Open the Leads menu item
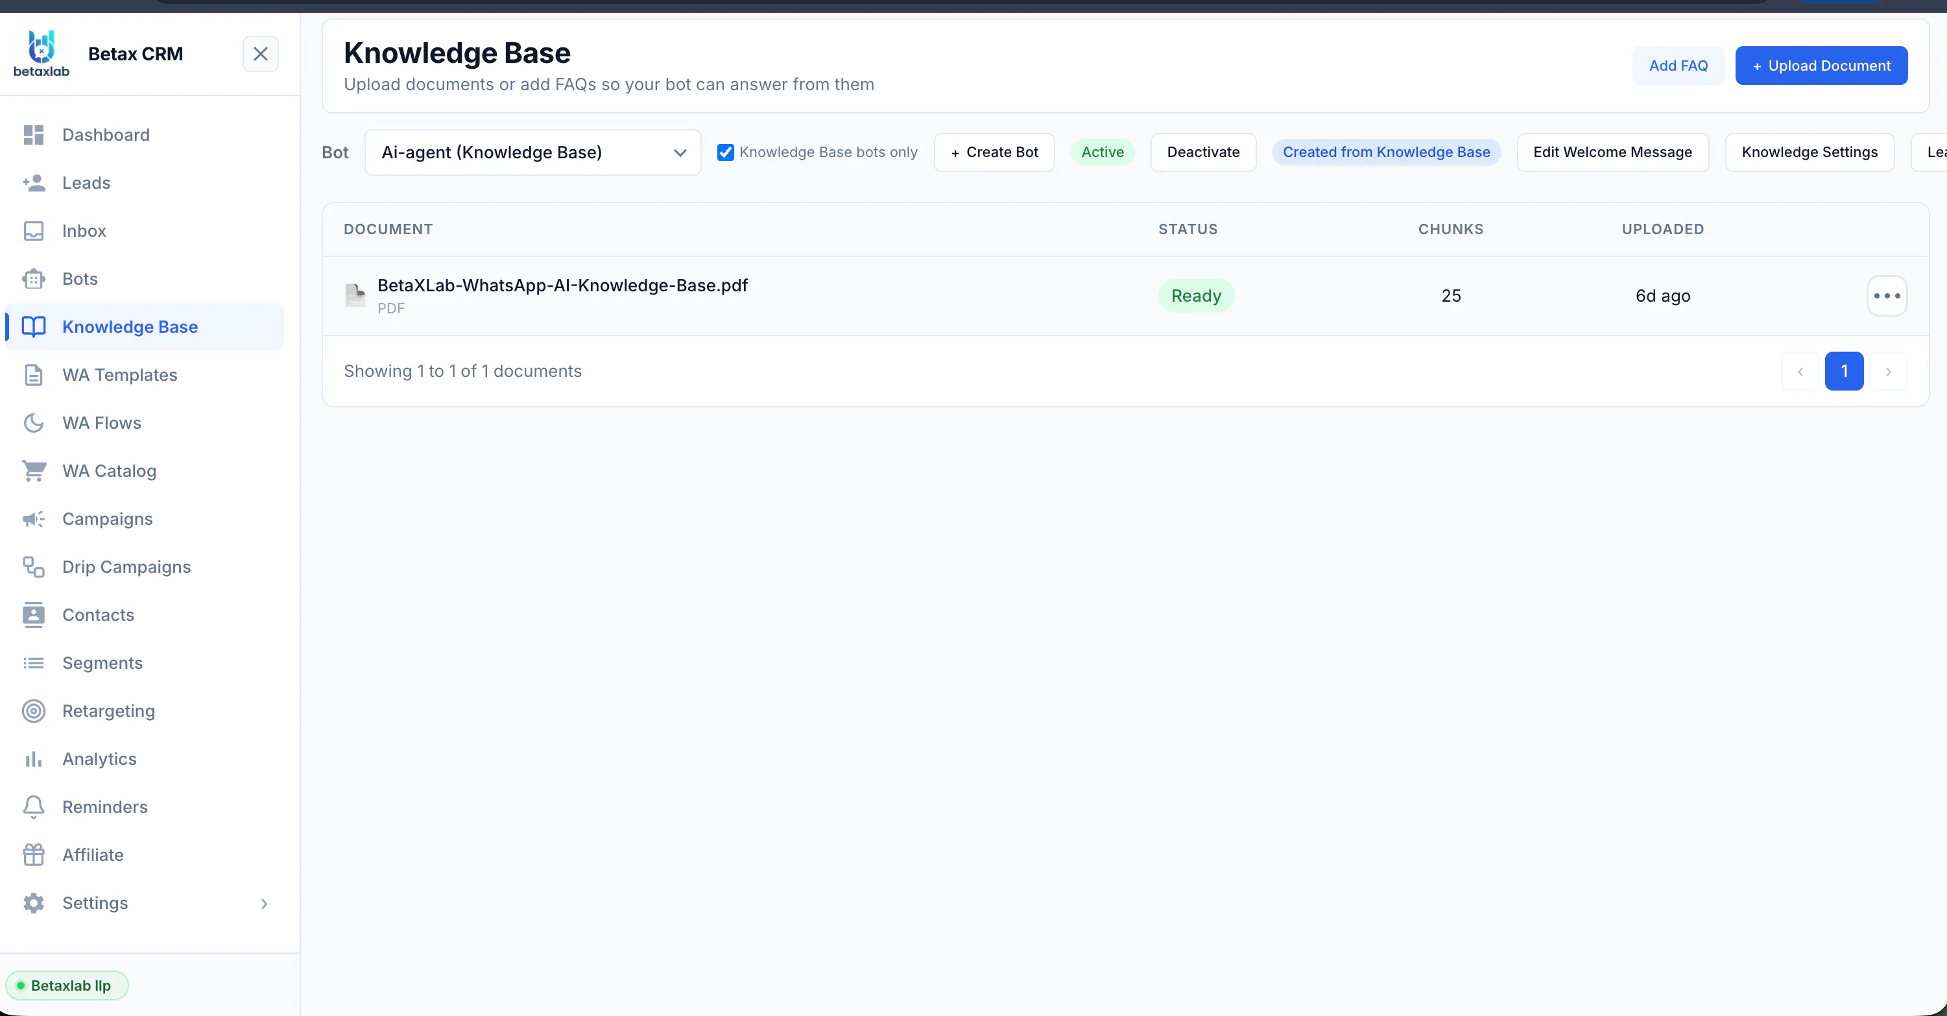1947x1016 pixels. (145, 183)
